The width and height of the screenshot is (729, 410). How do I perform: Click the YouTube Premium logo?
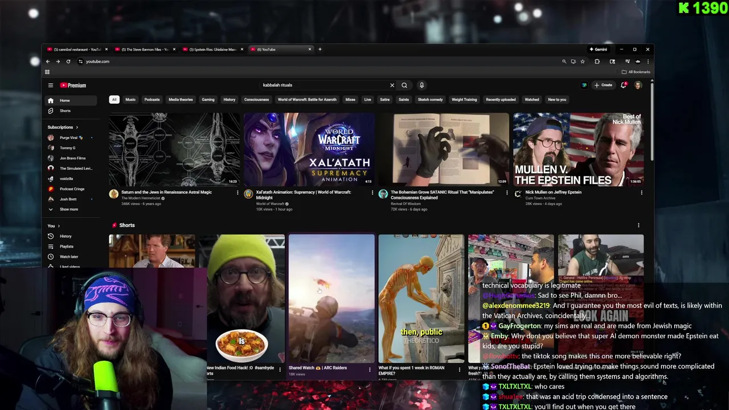73,85
